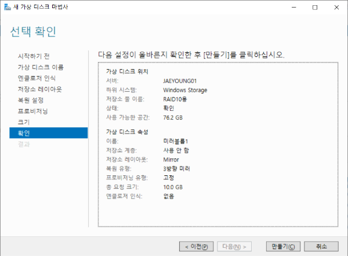The width and height of the screenshot is (348, 256).
Task: Cancel the wizard with 취소
Action: (321, 247)
